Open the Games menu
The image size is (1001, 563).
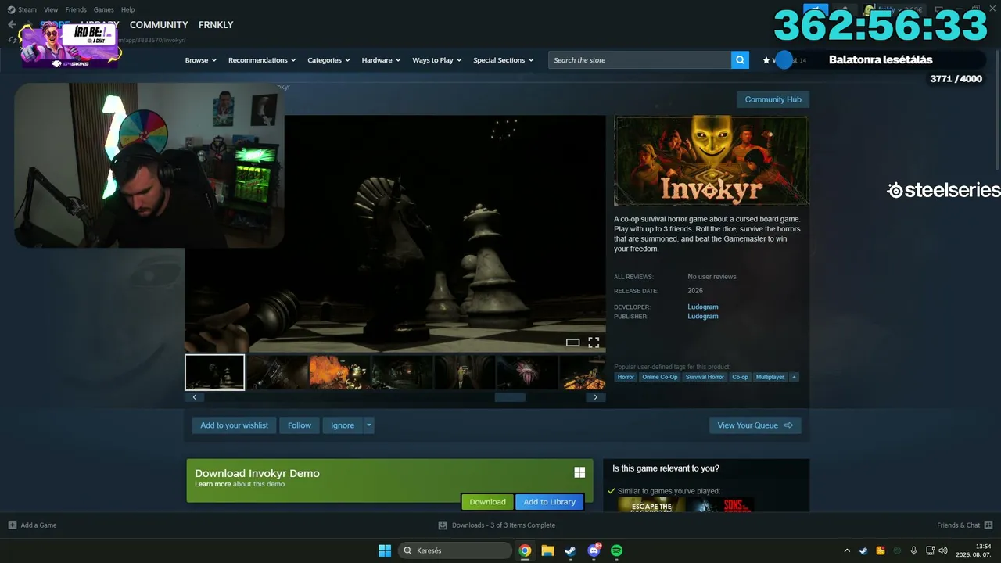(x=103, y=9)
